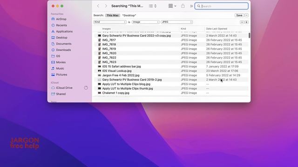Add a new search criterion row

coord(246,22)
